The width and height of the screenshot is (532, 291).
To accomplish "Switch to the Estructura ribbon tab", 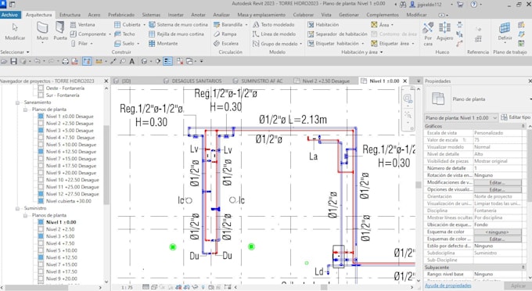I will (x=70, y=15).
